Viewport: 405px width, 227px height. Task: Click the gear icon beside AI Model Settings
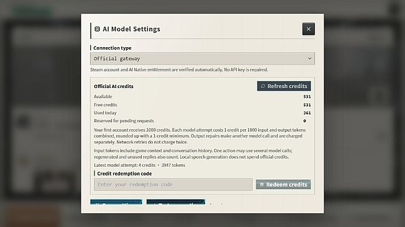[x=97, y=29]
